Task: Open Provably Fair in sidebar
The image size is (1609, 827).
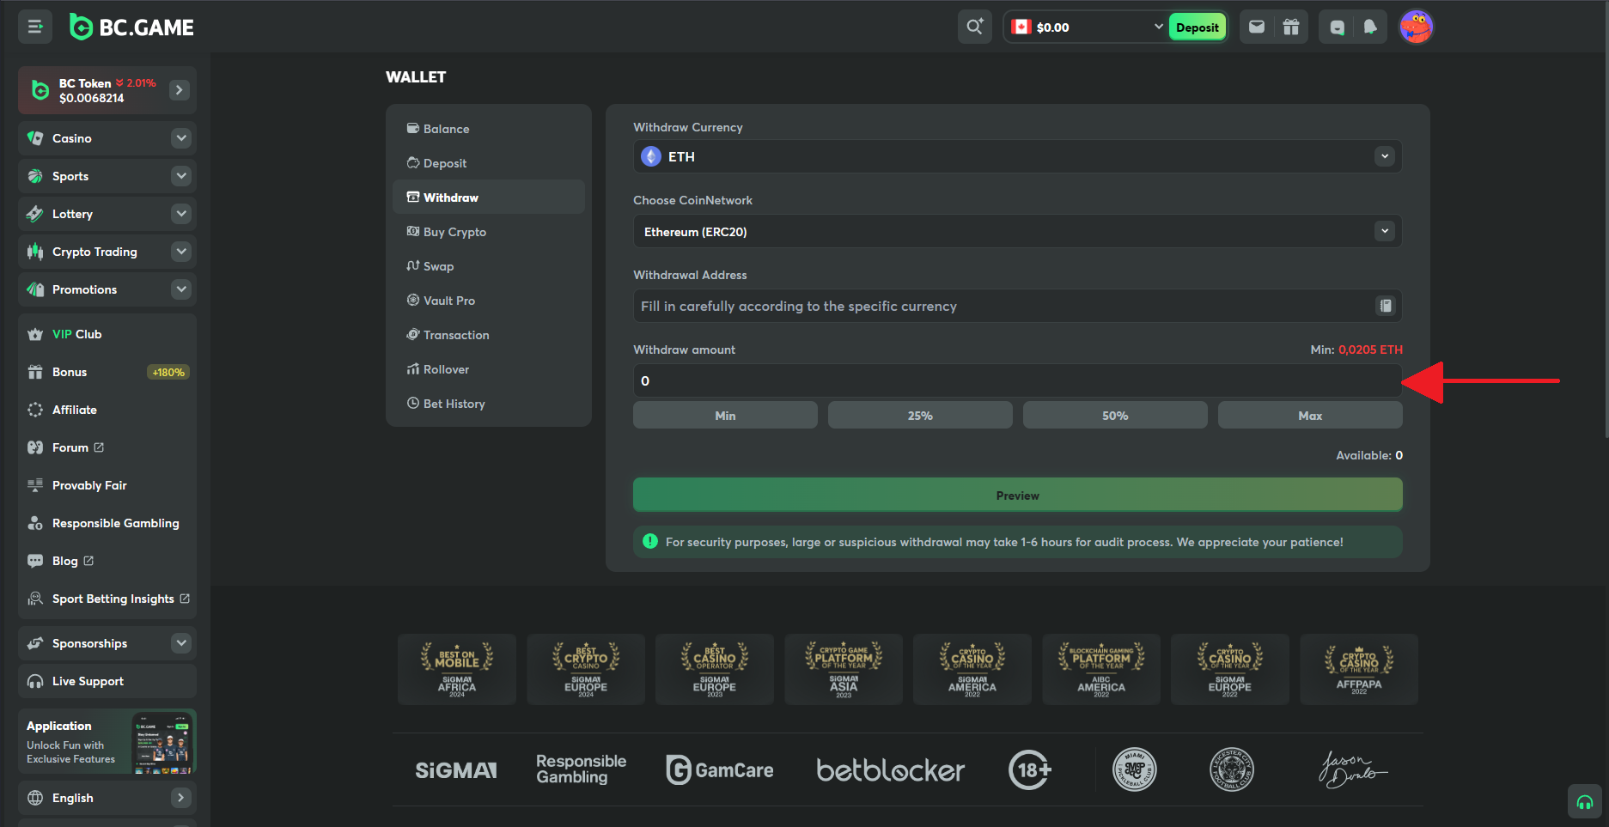Action: [107, 485]
